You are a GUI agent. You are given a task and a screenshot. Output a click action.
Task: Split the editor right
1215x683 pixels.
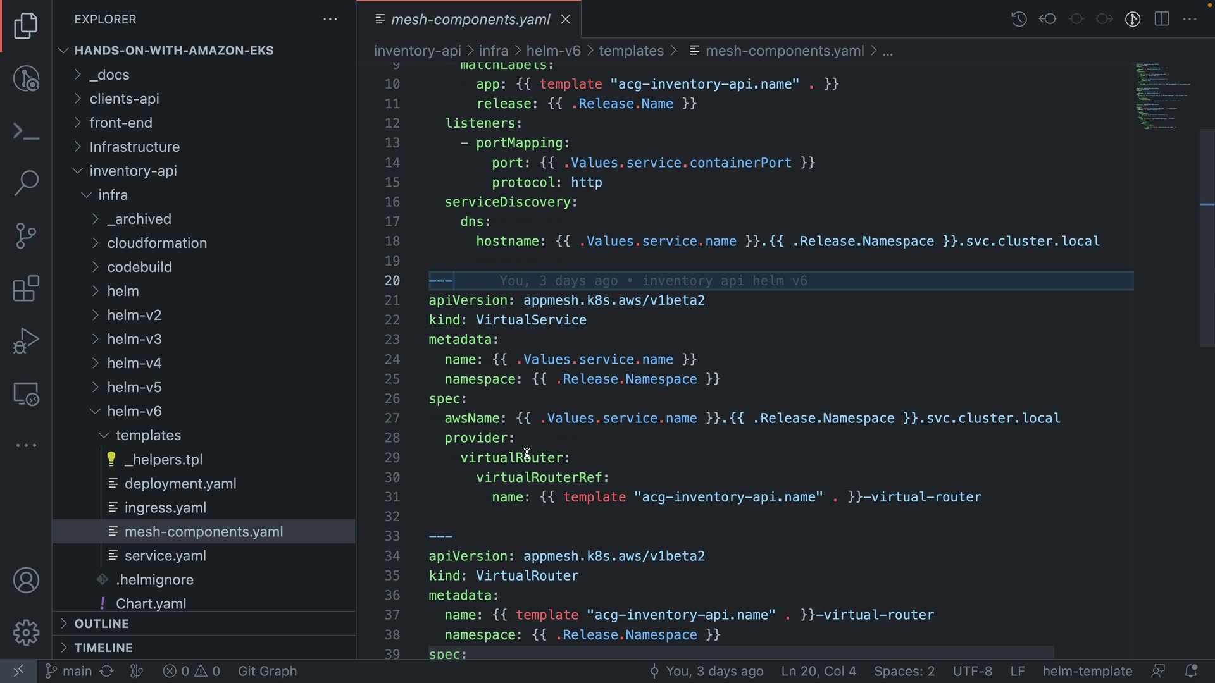(1161, 19)
